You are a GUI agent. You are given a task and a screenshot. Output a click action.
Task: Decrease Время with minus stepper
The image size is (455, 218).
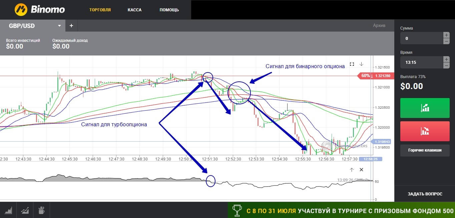[446, 65]
